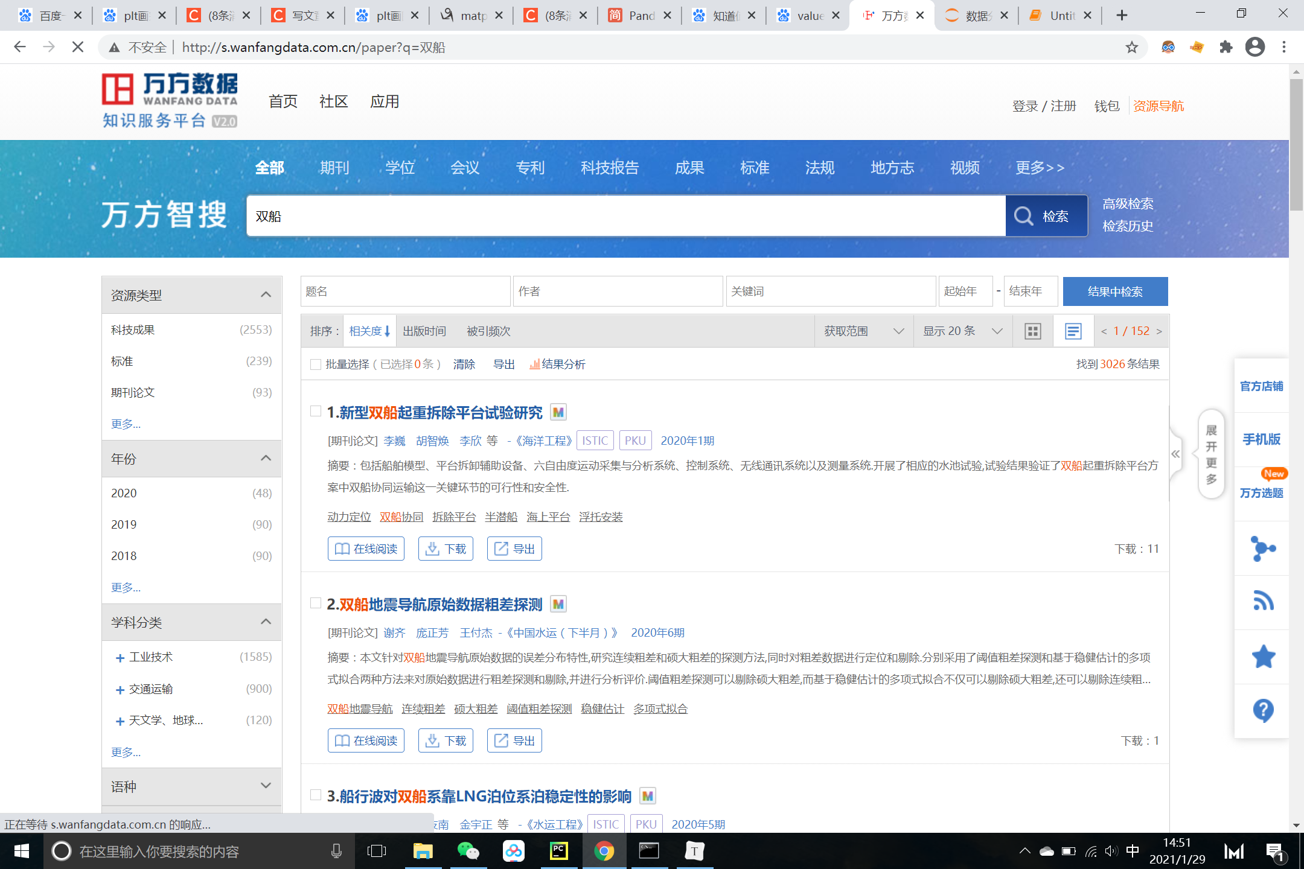Open the M icon beside result 3 title
This screenshot has width=1304, height=869.
[x=647, y=797]
